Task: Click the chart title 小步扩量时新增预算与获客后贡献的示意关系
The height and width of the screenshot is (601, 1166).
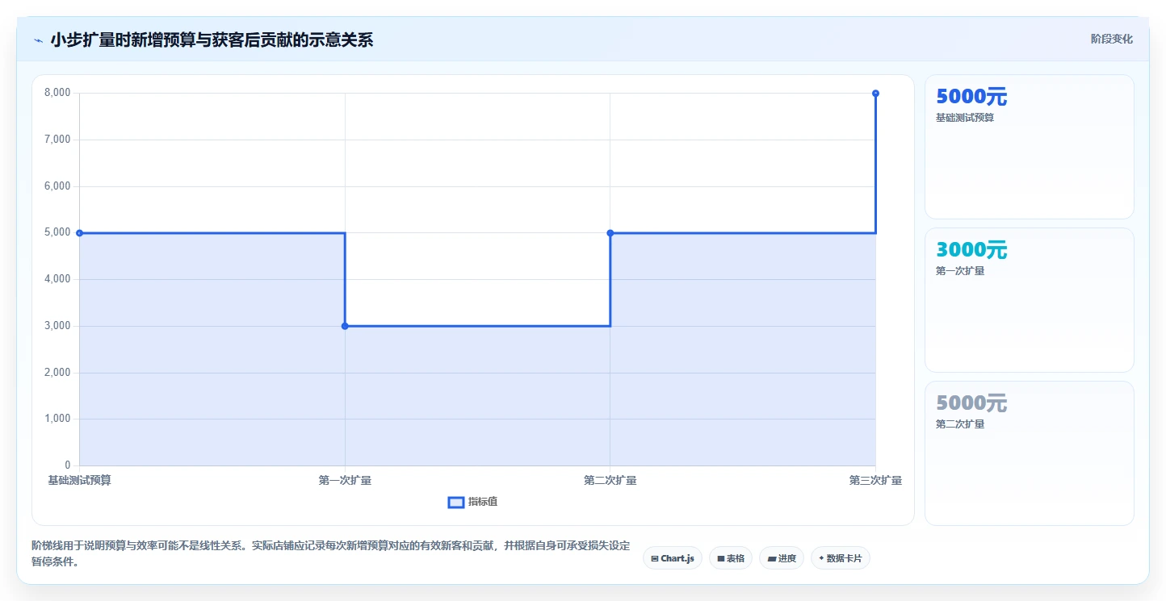Action: click(x=212, y=40)
